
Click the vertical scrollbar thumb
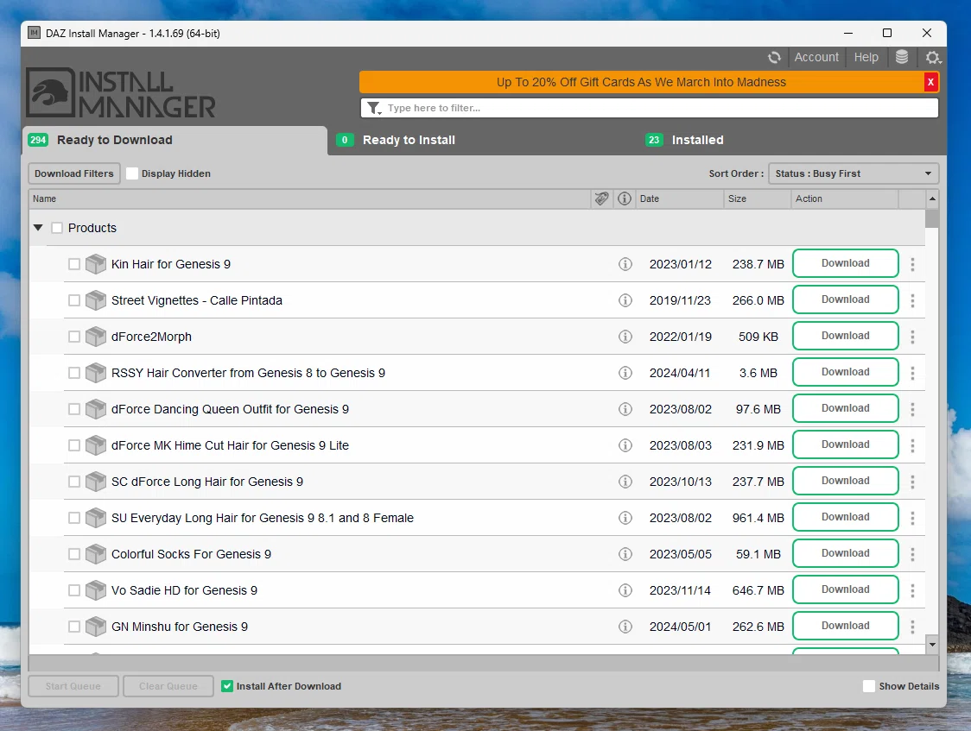coord(932,219)
